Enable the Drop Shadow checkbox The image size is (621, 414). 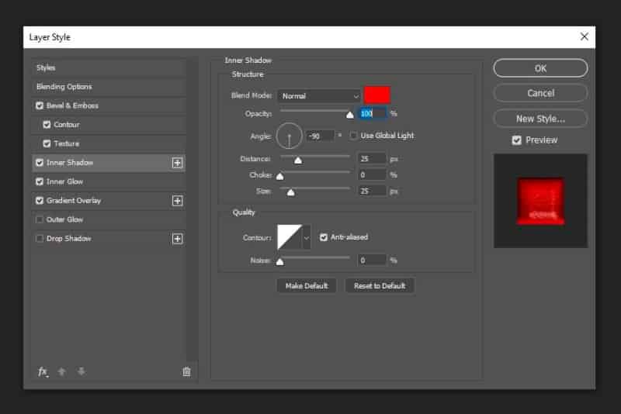click(x=40, y=239)
